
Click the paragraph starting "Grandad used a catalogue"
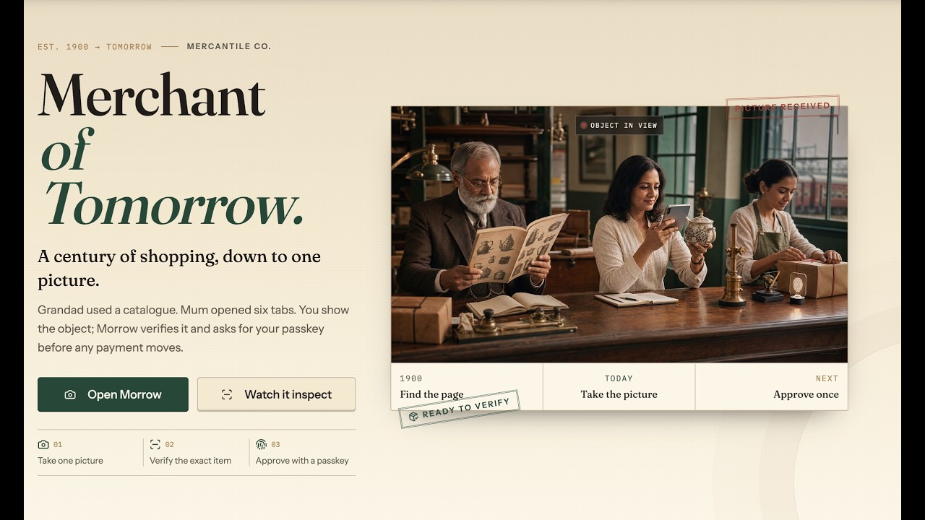tap(194, 329)
